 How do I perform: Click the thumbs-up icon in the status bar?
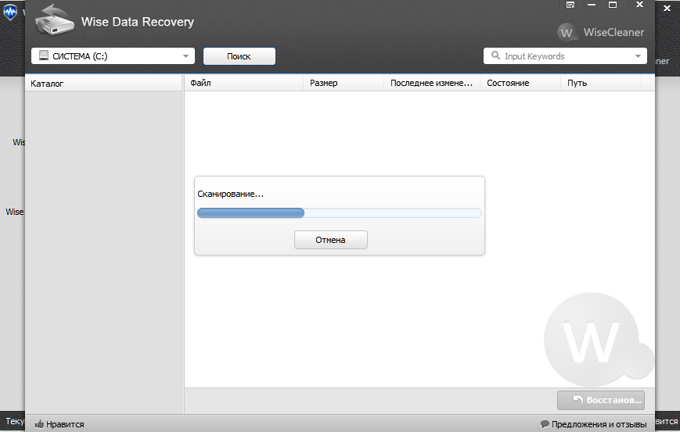pos(39,424)
